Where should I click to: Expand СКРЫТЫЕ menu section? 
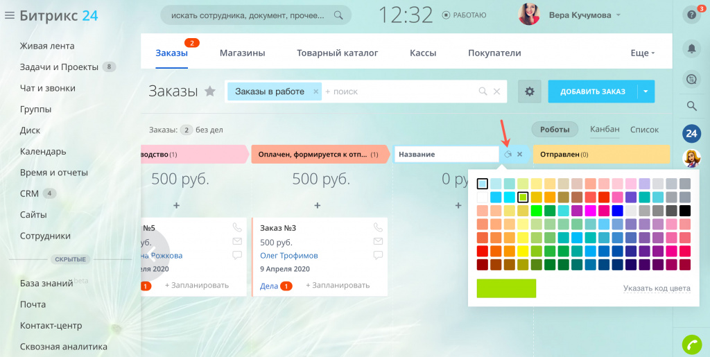click(x=70, y=259)
